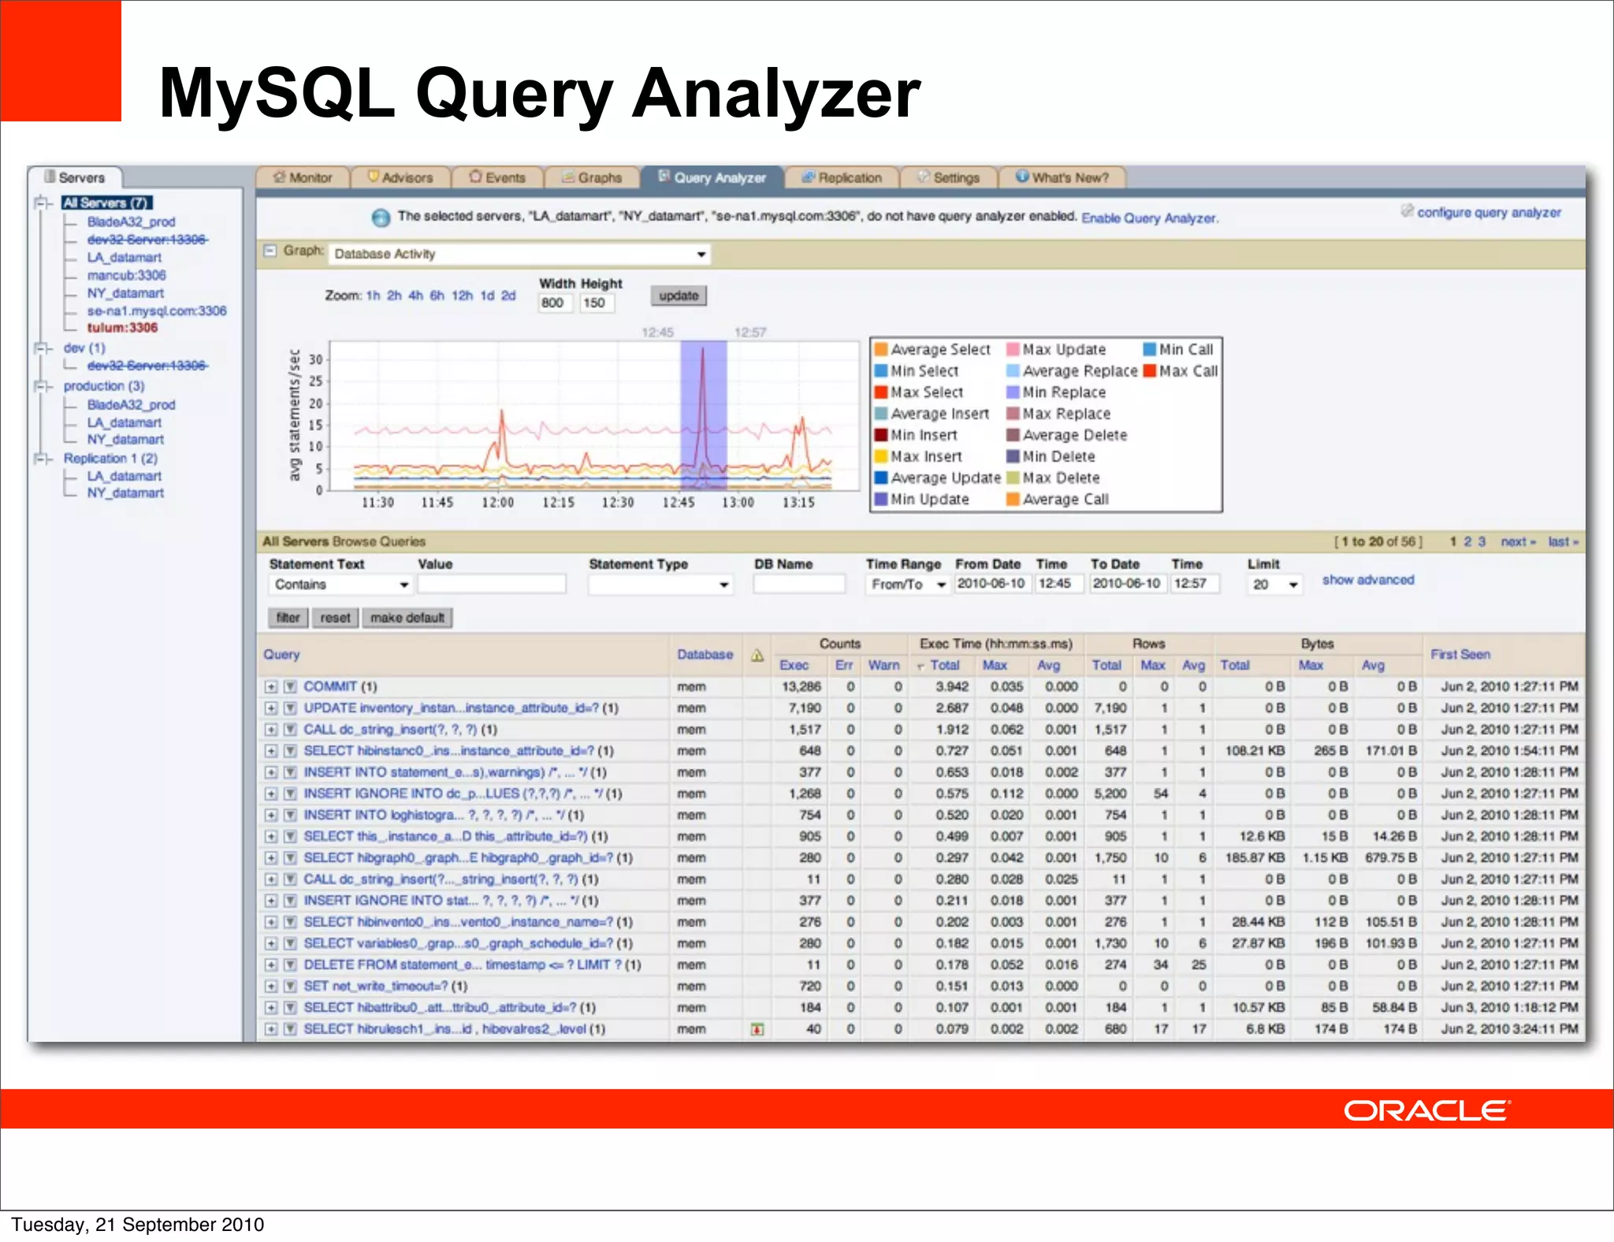The width and height of the screenshot is (1614, 1242).
Task: Click Enable Query Analyzer link
Action: point(1150,218)
